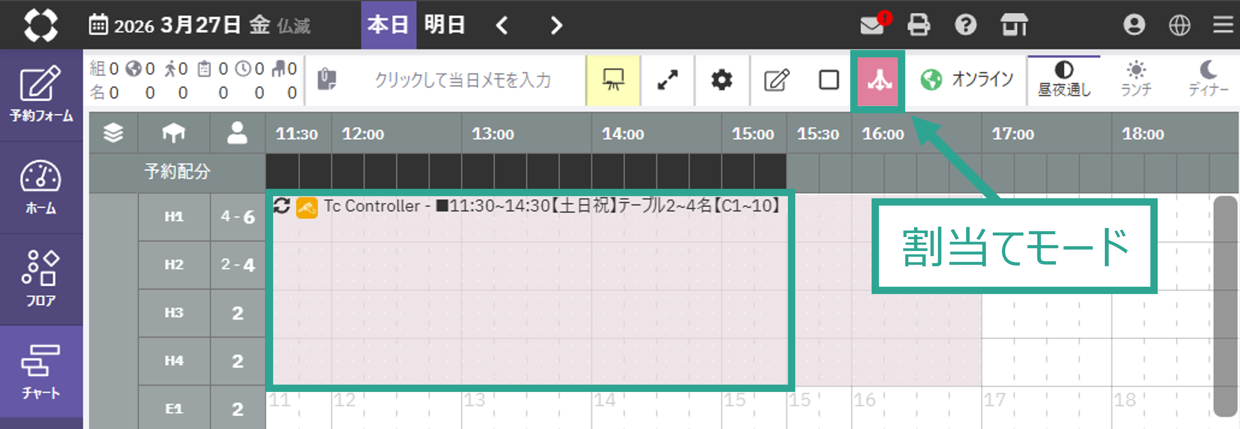
Task: Click the edit pencil icon in toolbar
Action: click(x=776, y=80)
